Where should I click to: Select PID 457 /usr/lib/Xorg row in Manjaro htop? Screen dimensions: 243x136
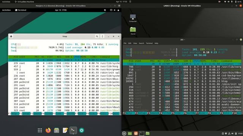pos(64,66)
